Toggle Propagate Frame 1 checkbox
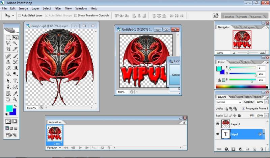 point(243,108)
